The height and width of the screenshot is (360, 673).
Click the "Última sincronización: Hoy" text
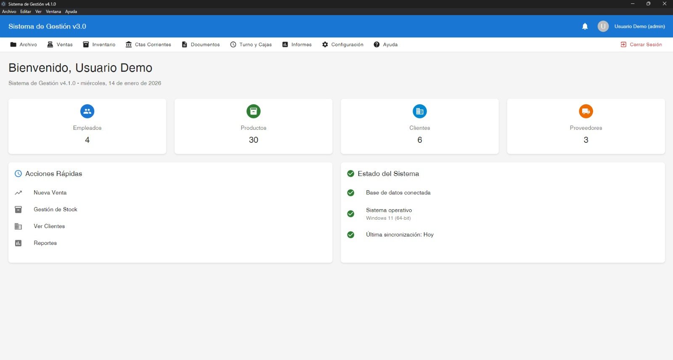tap(400, 235)
